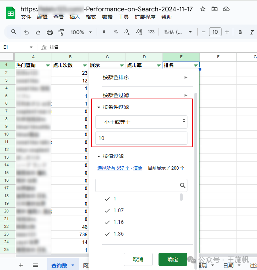Click the 清除 link

coord(138,168)
